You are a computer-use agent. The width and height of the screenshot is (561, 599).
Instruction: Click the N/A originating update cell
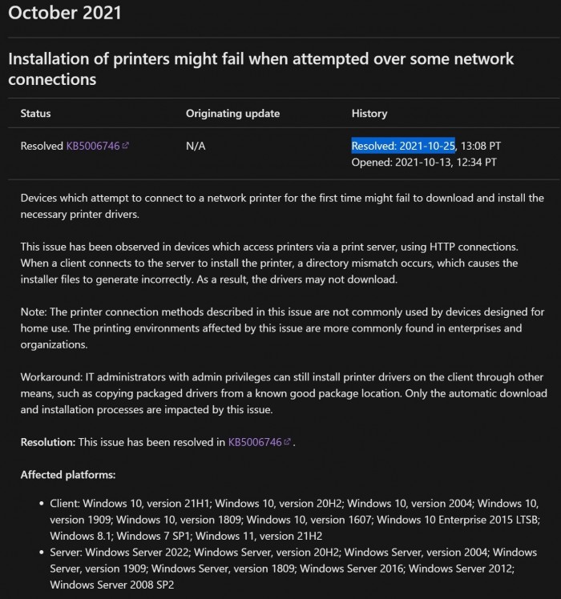click(196, 146)
